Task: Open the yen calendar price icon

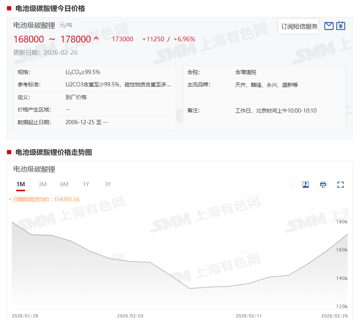Action: pos(341,26)
